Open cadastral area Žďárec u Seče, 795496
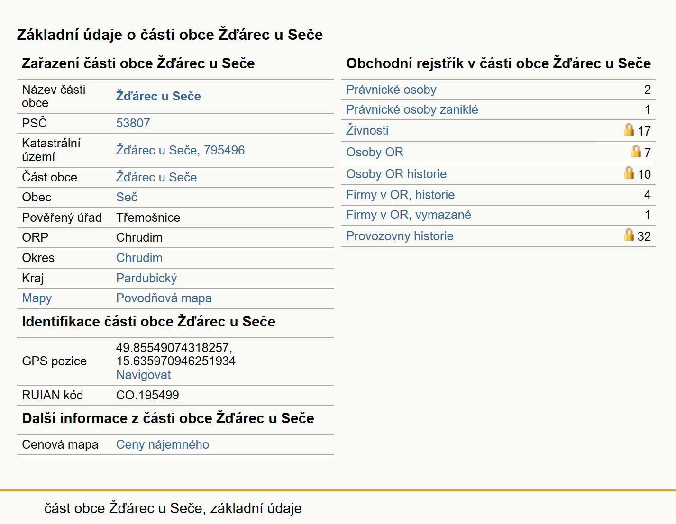 180,150
